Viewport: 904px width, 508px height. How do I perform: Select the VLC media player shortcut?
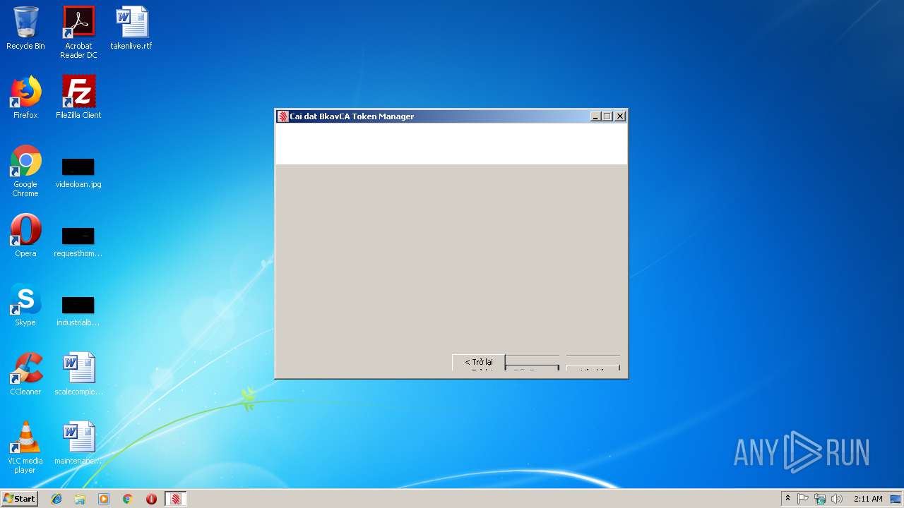pyautogui.click(x=25, y=447)
